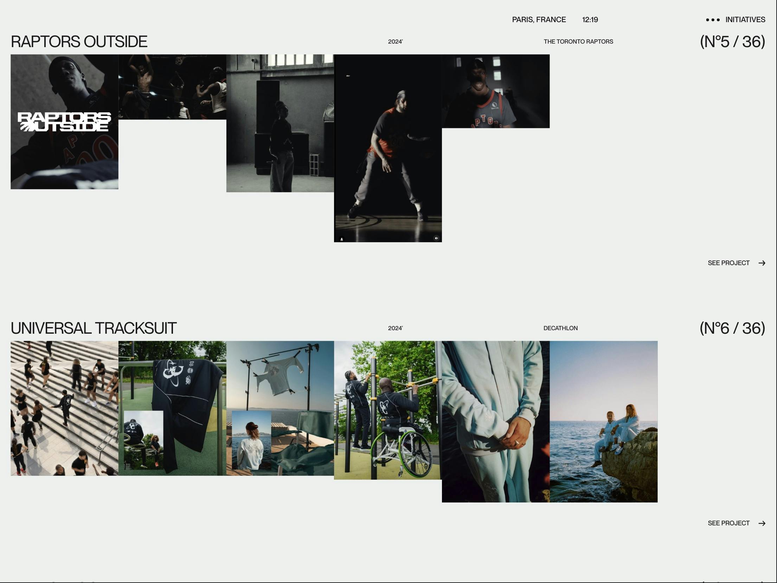This screenshot has height=583, width=777.
Task: Click the wheelchair pull-up bars thumbnail
Action: (x=387, y=410)
